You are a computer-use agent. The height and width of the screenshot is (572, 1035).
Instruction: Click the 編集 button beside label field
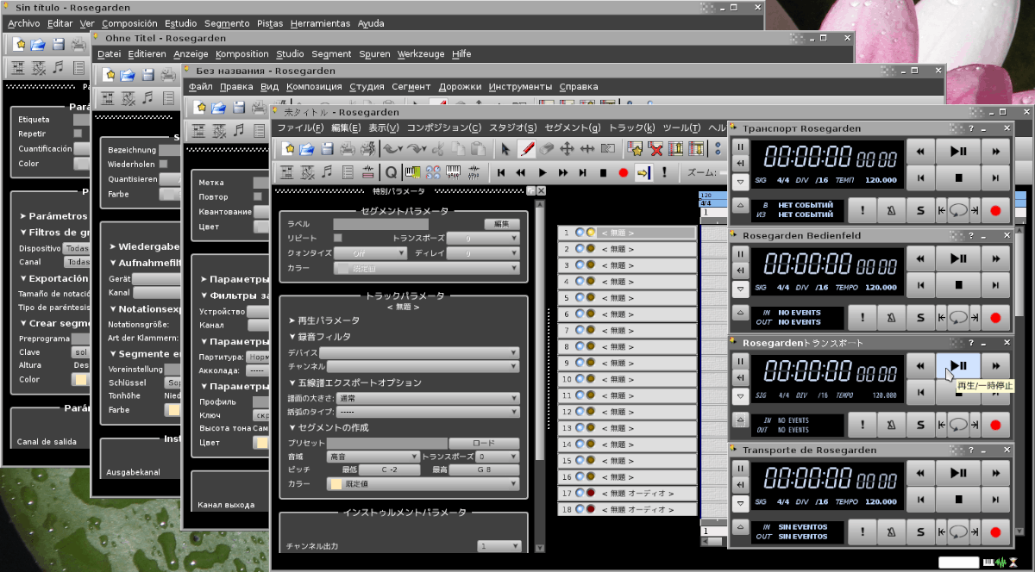pyautogui.click(x=501, y=224)
